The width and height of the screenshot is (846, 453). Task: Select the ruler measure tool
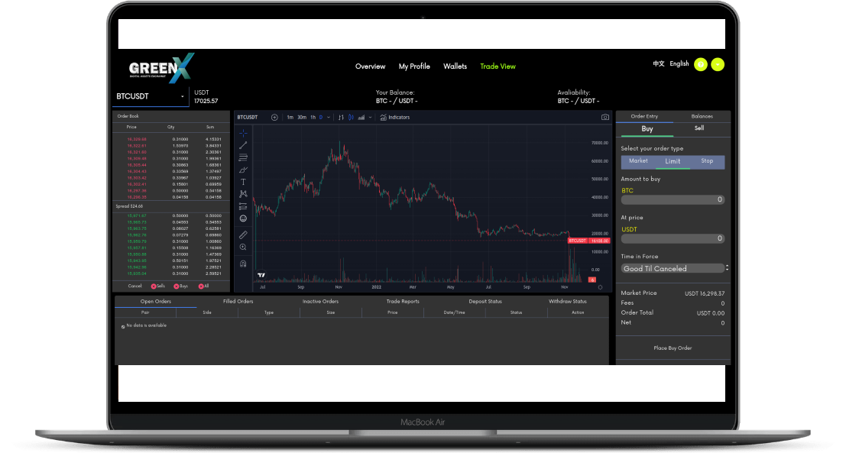click(243, 235)
